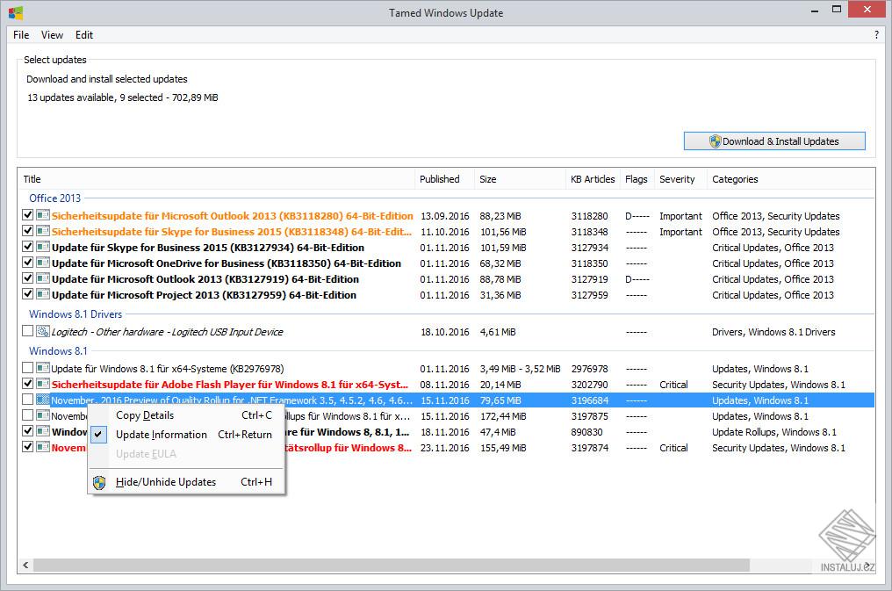Screen dimensions: 892x591
Task: Uncheck the Outlook 2013 KB3118280 security update
Action: click(27, 215)
